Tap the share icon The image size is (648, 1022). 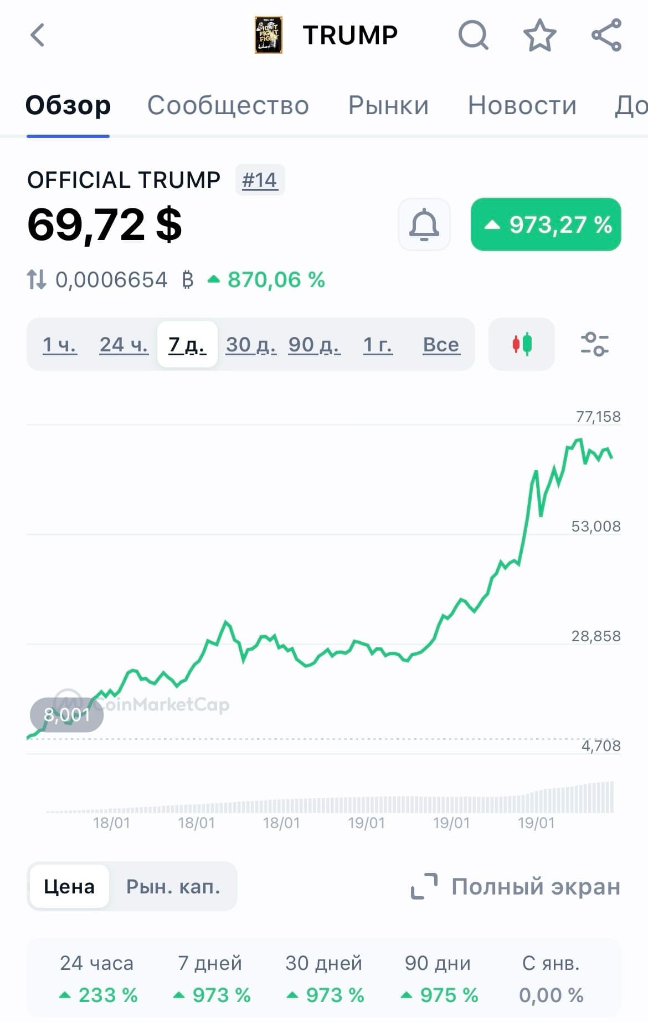coord(606,35)
